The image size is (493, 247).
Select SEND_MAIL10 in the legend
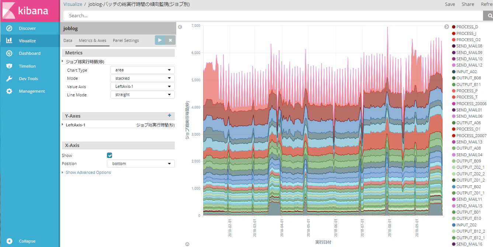tap(469, 59)
